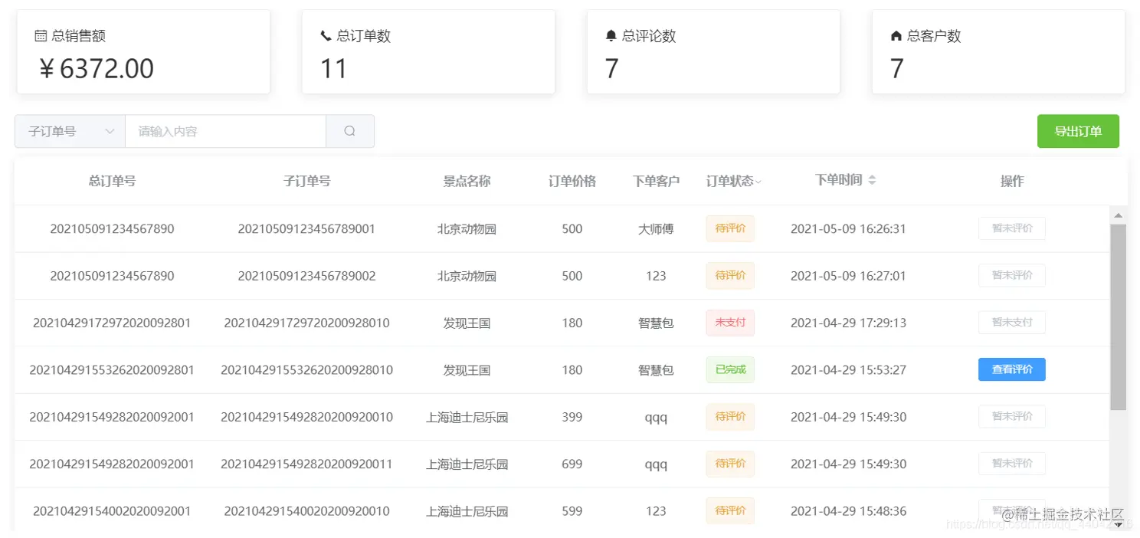
Task: Click the 订单价格 column header
Action: 572,181
